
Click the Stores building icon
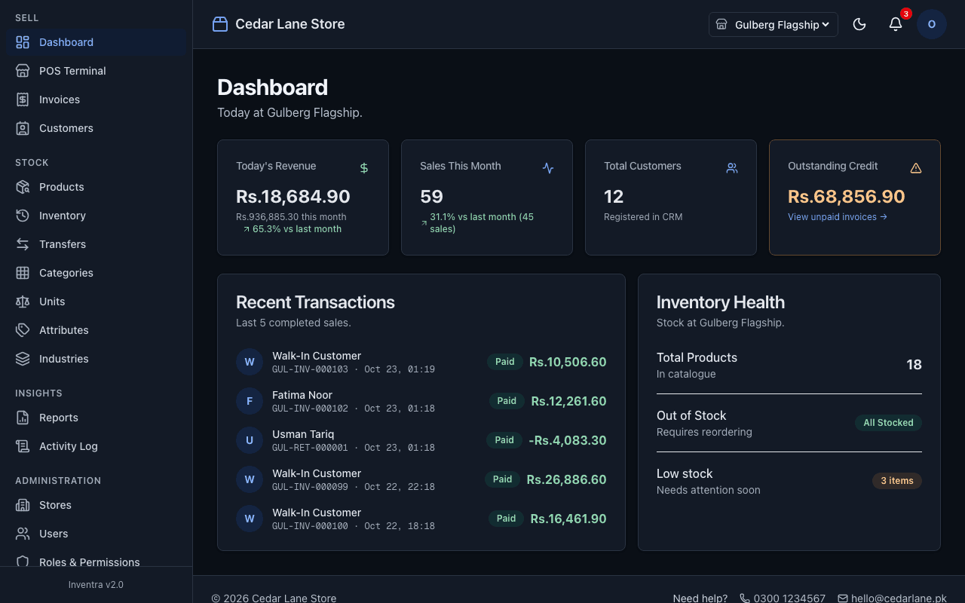[23, 505]
